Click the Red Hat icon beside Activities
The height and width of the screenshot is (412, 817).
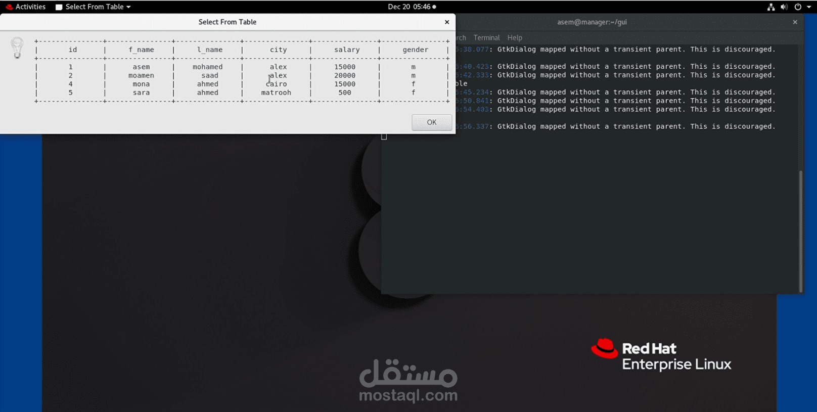[x=9, y=7]
